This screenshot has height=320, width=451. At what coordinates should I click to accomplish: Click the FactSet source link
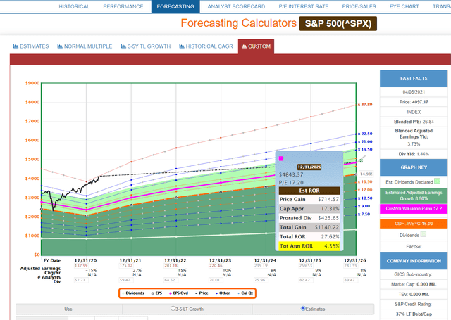point(414,247)
